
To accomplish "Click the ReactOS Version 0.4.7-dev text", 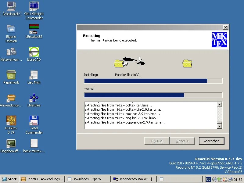I will 219,159.
